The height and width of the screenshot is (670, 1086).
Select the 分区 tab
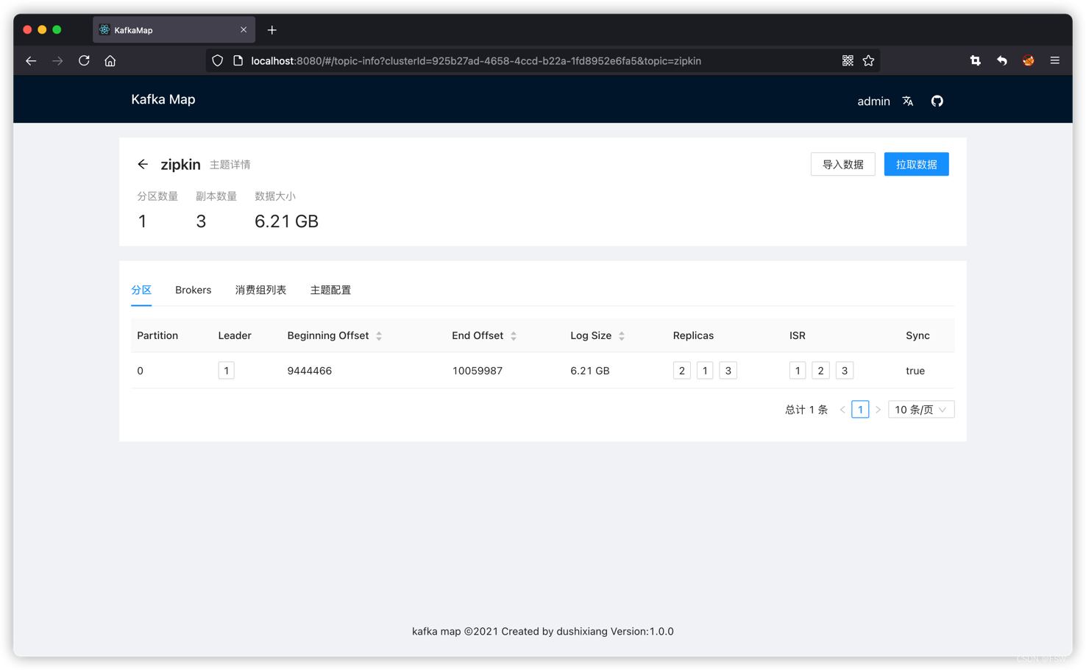(x=141, y=290)
